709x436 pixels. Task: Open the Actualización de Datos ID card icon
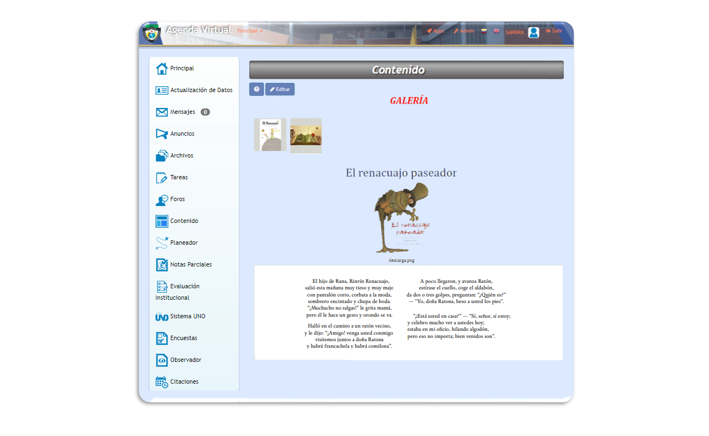(x=161, y=90)
